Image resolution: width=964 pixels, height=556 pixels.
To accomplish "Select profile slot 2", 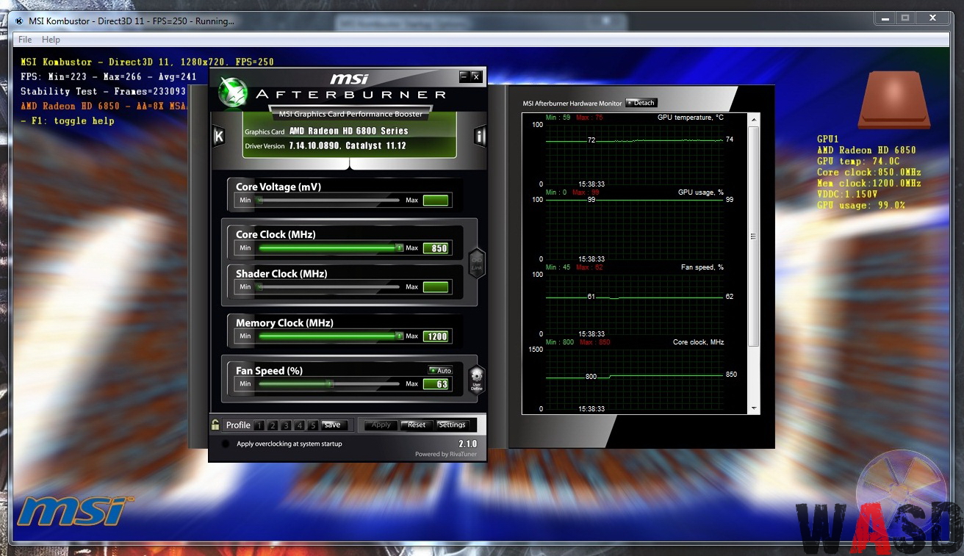I will [272, 425].
